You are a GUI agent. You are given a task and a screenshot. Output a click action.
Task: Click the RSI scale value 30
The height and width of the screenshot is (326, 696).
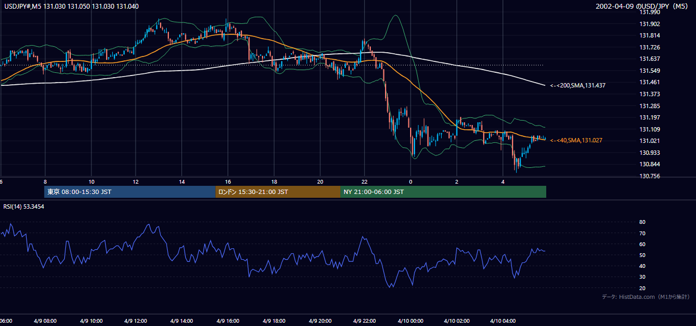pos(643,277)
